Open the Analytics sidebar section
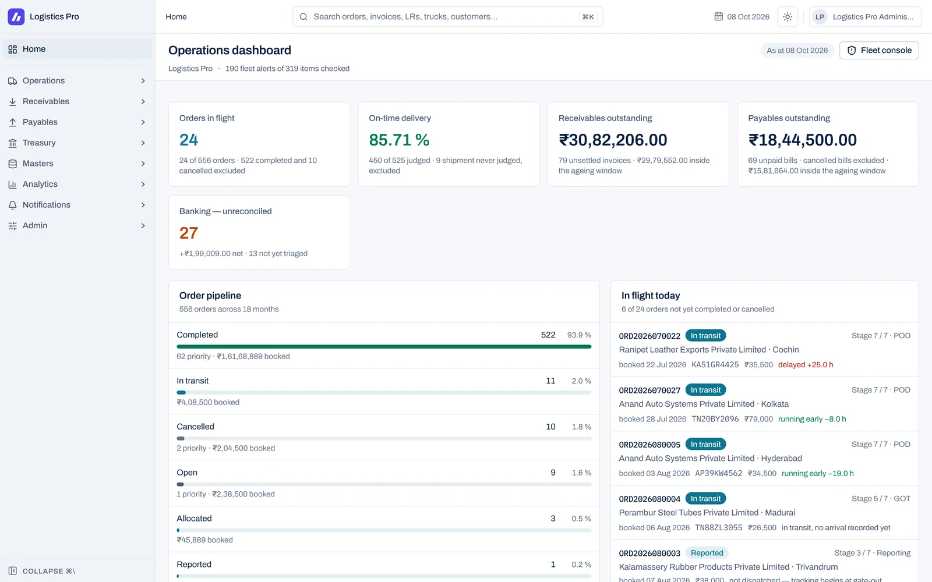Viewport: 932px width, 582px height. coord(77,184)
